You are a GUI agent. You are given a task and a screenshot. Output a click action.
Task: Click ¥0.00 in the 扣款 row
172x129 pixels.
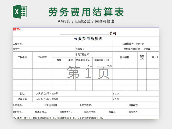click(116, 94)
